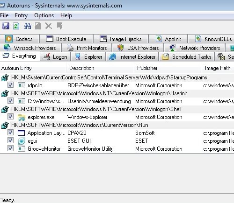
Task: Select the Winlogon\Shell registry key row
Action: click(x=117, y=109)
